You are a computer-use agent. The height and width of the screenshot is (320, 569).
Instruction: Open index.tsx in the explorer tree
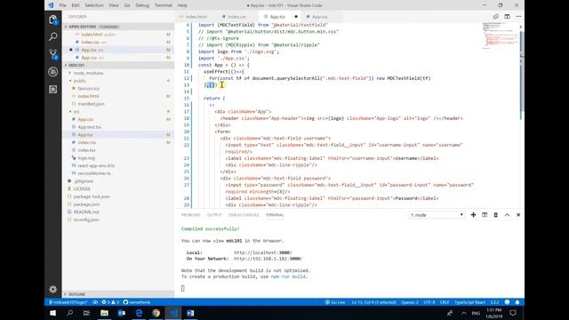click(x=86, y=150)
